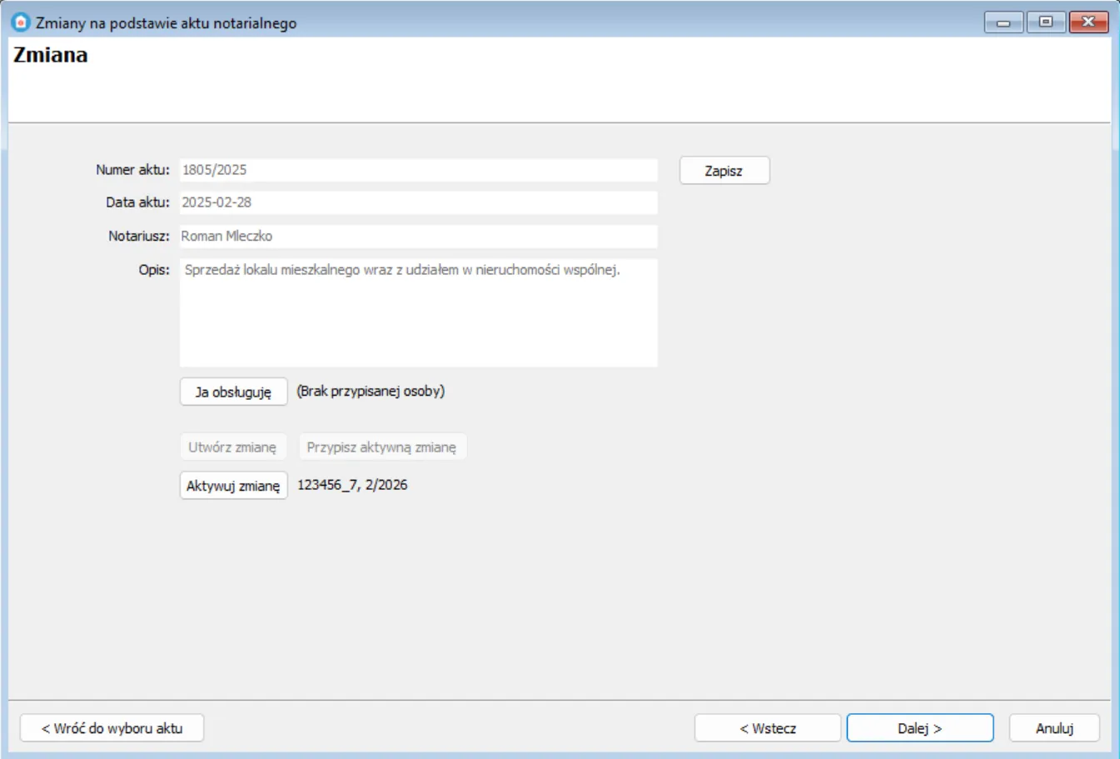Maximize the dialog window

pos(1046,22)
